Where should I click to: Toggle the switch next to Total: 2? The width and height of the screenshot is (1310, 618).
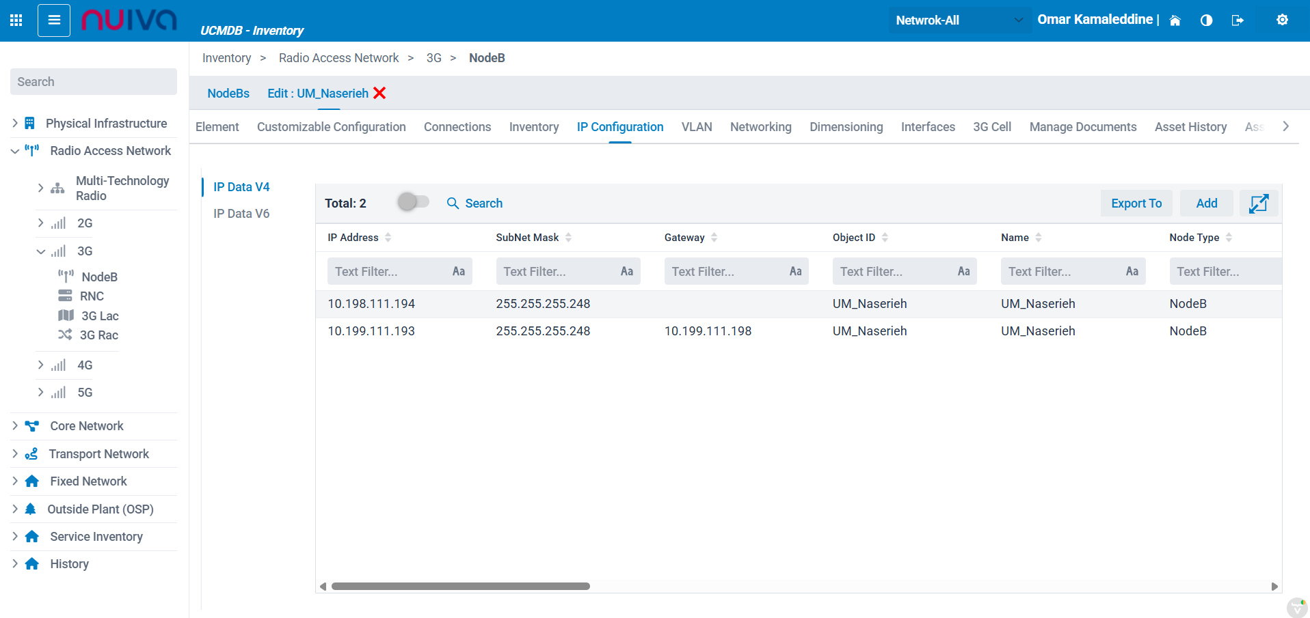tap(413, 202)
